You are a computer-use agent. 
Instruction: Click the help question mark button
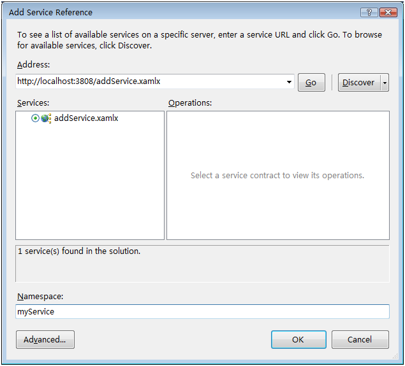click(369, 12)
